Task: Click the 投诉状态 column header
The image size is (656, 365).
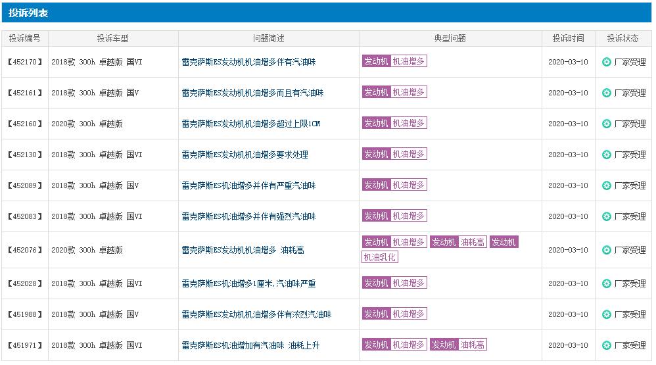Action: [623, 39]
